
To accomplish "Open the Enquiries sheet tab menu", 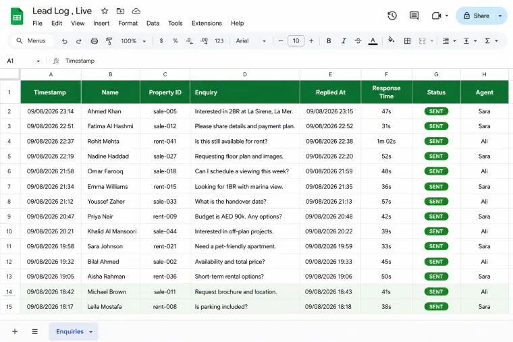I will tap(91, 332).
